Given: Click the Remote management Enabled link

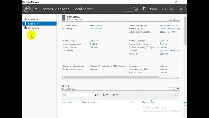Looking at the screenshot, I should [93, 44].
